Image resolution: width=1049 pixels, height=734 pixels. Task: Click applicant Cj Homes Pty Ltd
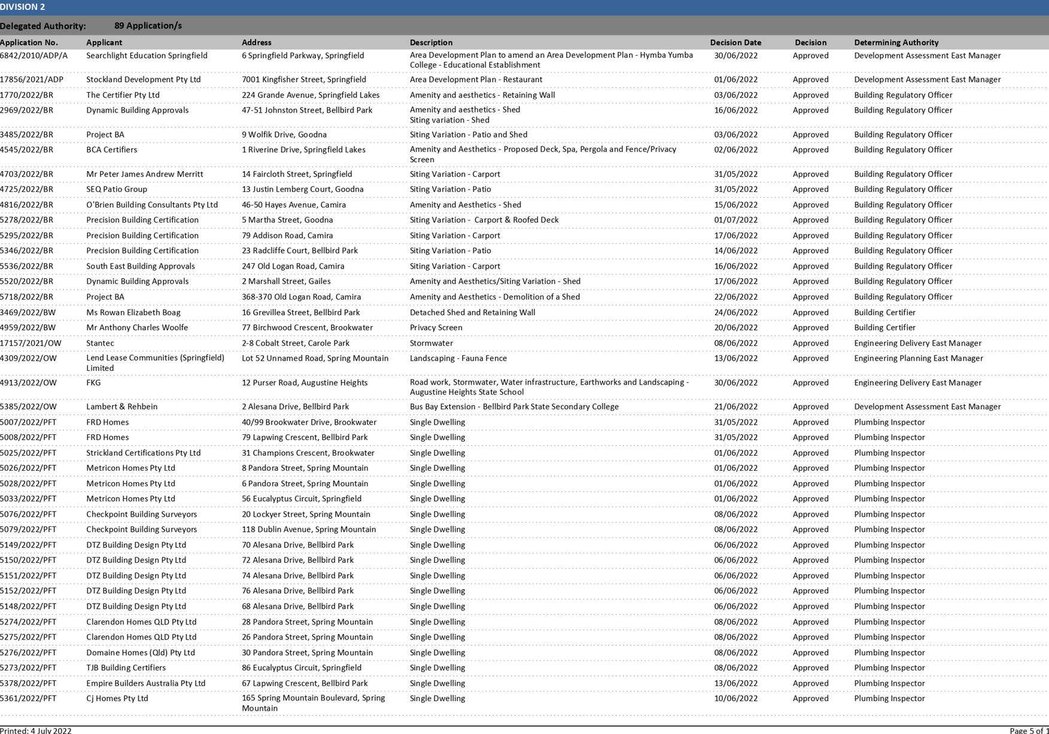click(x=117, y=698)
